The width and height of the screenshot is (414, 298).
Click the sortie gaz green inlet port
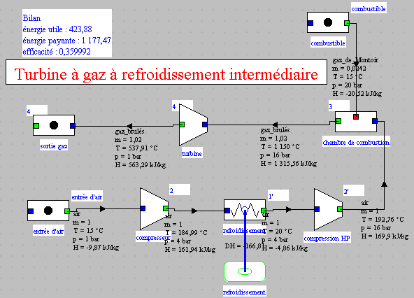pos(36,126)
